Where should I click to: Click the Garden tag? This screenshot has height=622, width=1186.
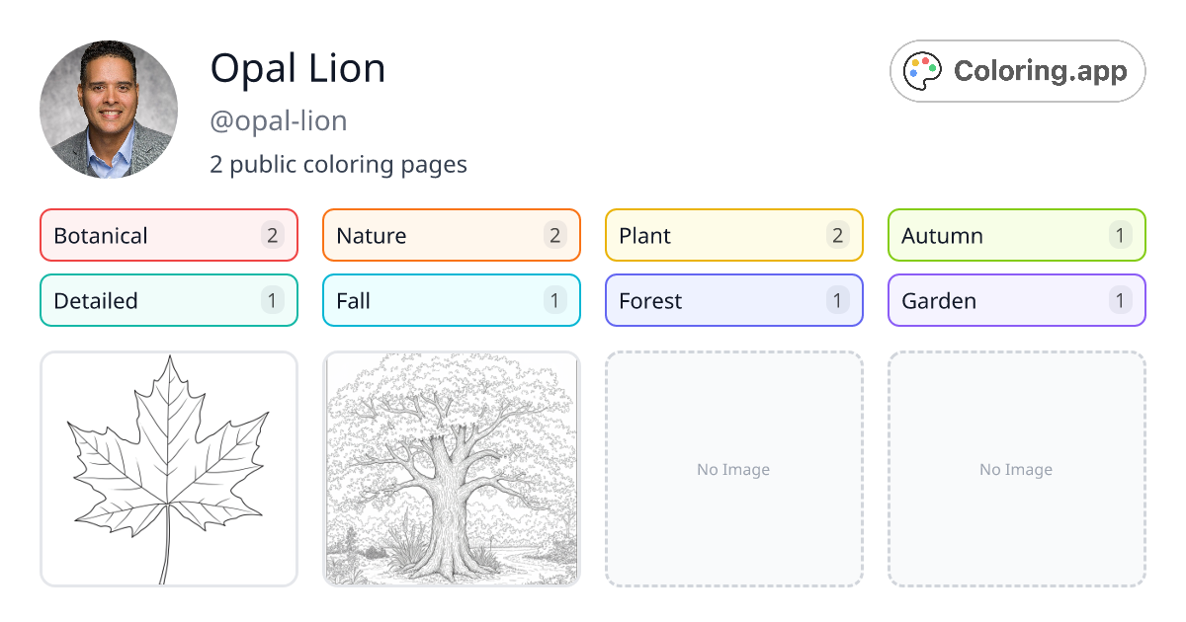click(1016, 300)
